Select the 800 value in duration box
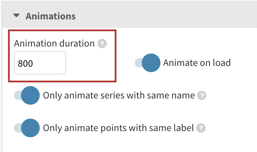257x152 pixels. (25, 63)
